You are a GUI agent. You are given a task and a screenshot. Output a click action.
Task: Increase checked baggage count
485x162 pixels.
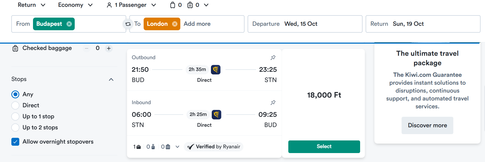(x=109, y=48)
